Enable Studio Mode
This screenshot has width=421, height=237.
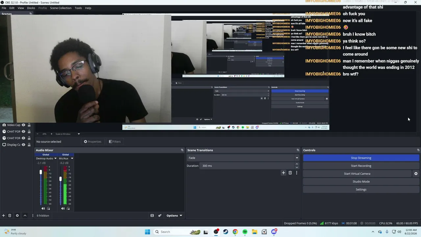coord(361,182)
